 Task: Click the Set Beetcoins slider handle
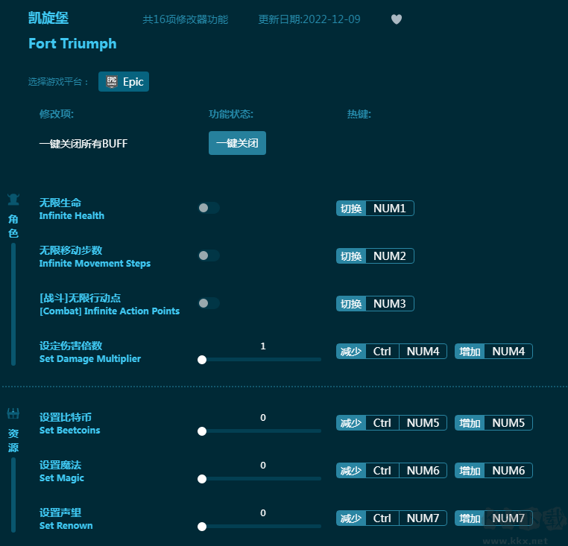[x=202, y=431]
